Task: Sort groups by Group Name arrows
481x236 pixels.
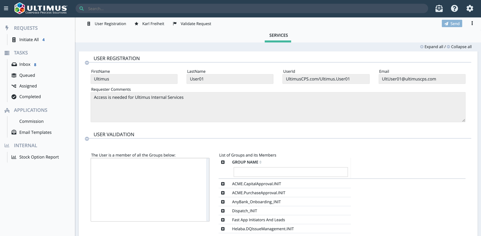Action: [x=261, y=162]
